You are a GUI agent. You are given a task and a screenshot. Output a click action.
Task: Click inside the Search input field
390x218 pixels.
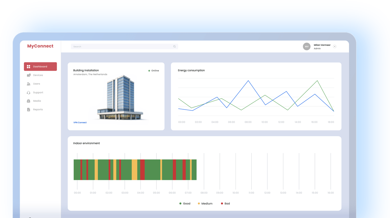pyautogui.click(x=122, y=47)
